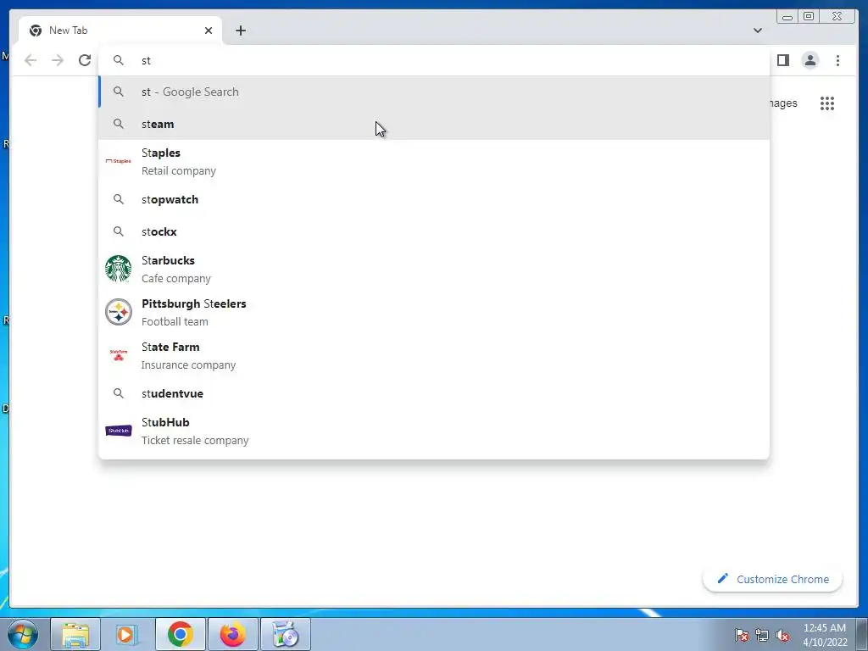Reload the page with refresh icon
Image resolution: width=868 pixels, height=651 pixels.
click(x=85, y=60)
